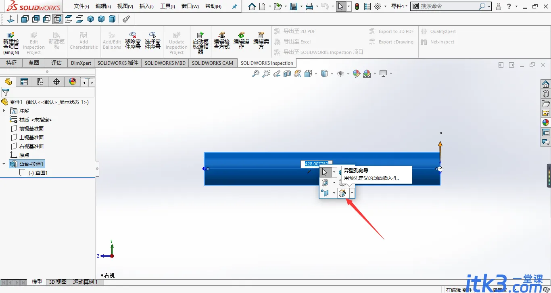Open the 工具(T) menu
Viewport: 551px width, 293px height.
[167, 6]
